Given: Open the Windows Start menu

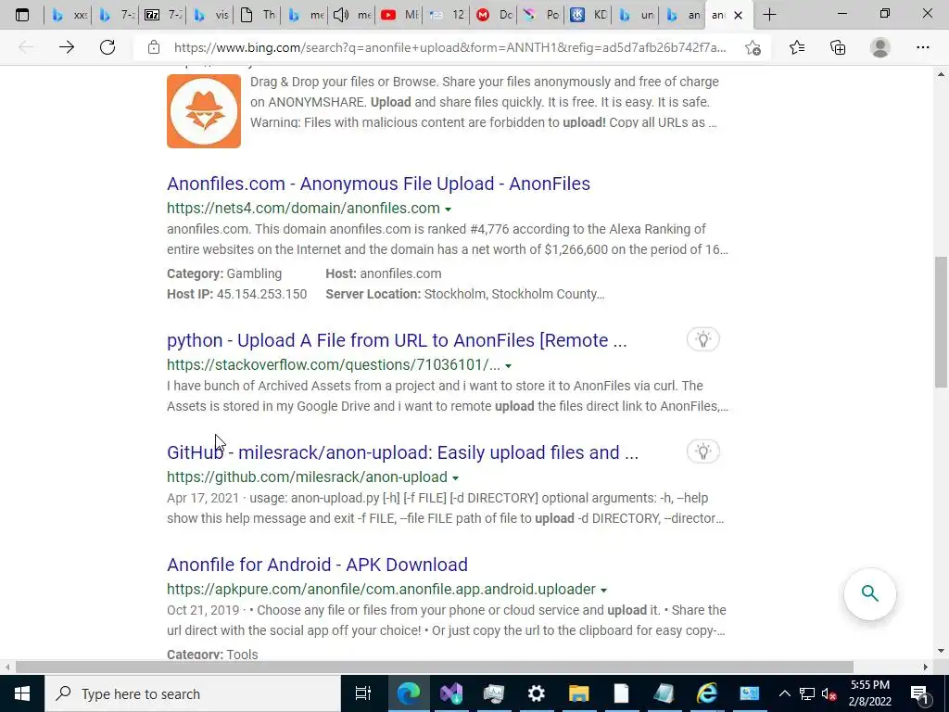Looking at the screenshot, I should (x=22, y=693).
